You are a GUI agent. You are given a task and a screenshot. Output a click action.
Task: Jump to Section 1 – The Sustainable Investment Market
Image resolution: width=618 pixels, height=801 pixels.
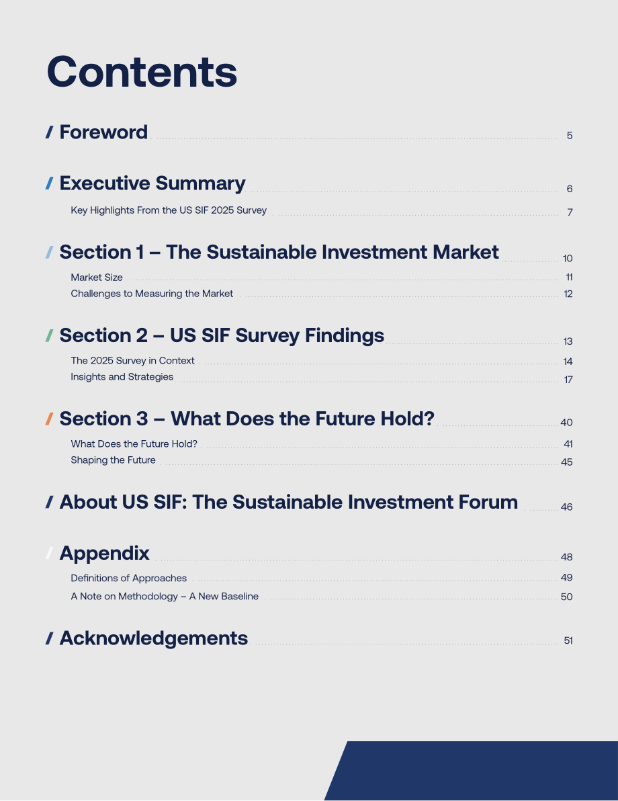click(x=279, y=252)
